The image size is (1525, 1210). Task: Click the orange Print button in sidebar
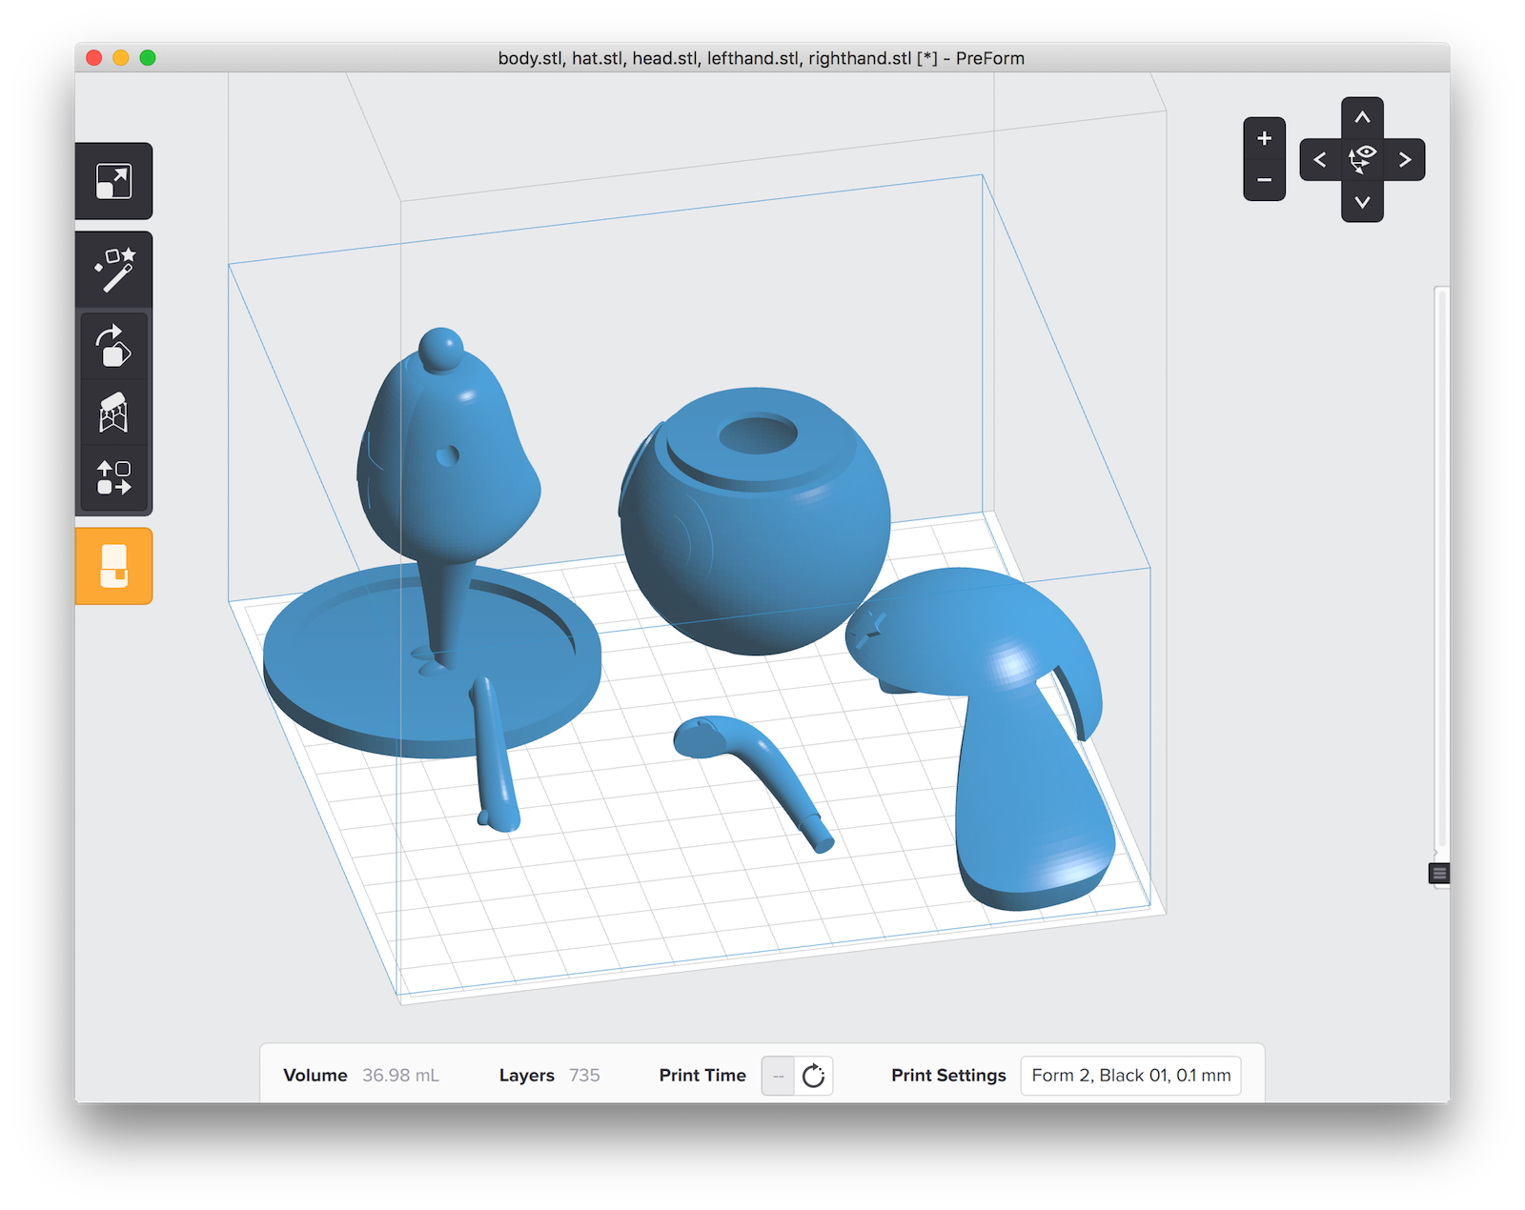coord(113,566)
